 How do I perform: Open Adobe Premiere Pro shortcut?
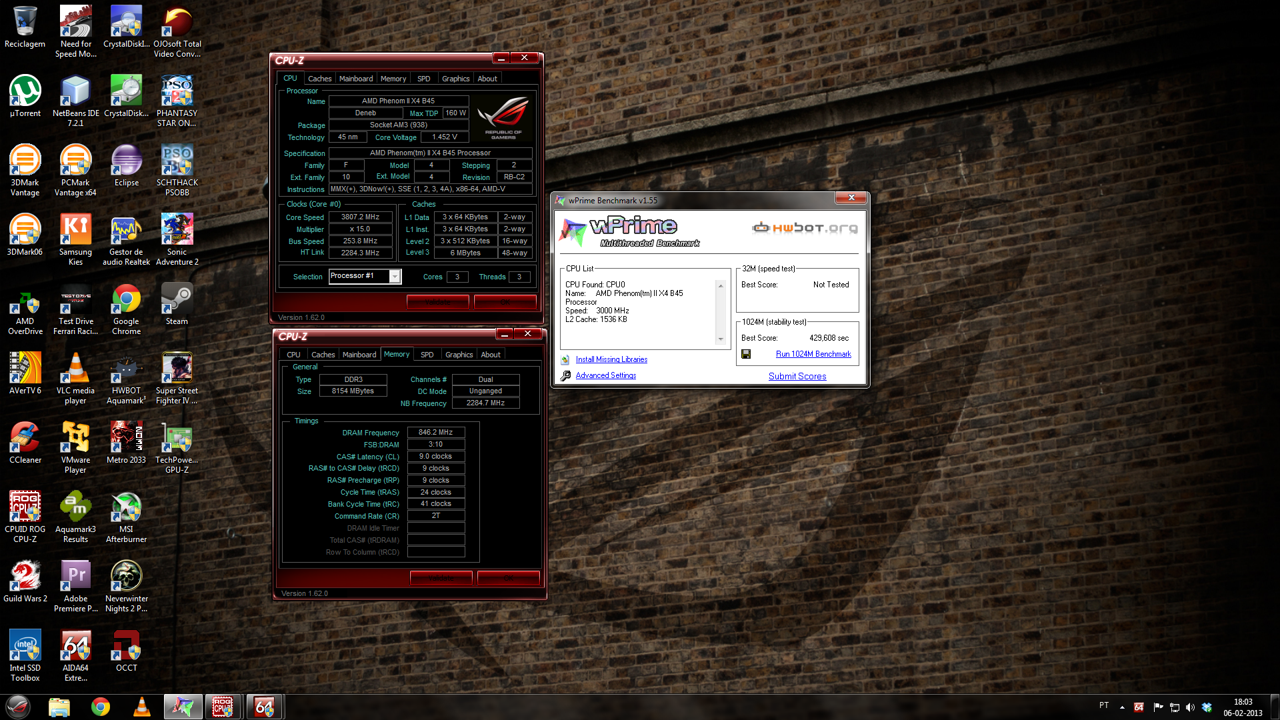tap(75, 586)
